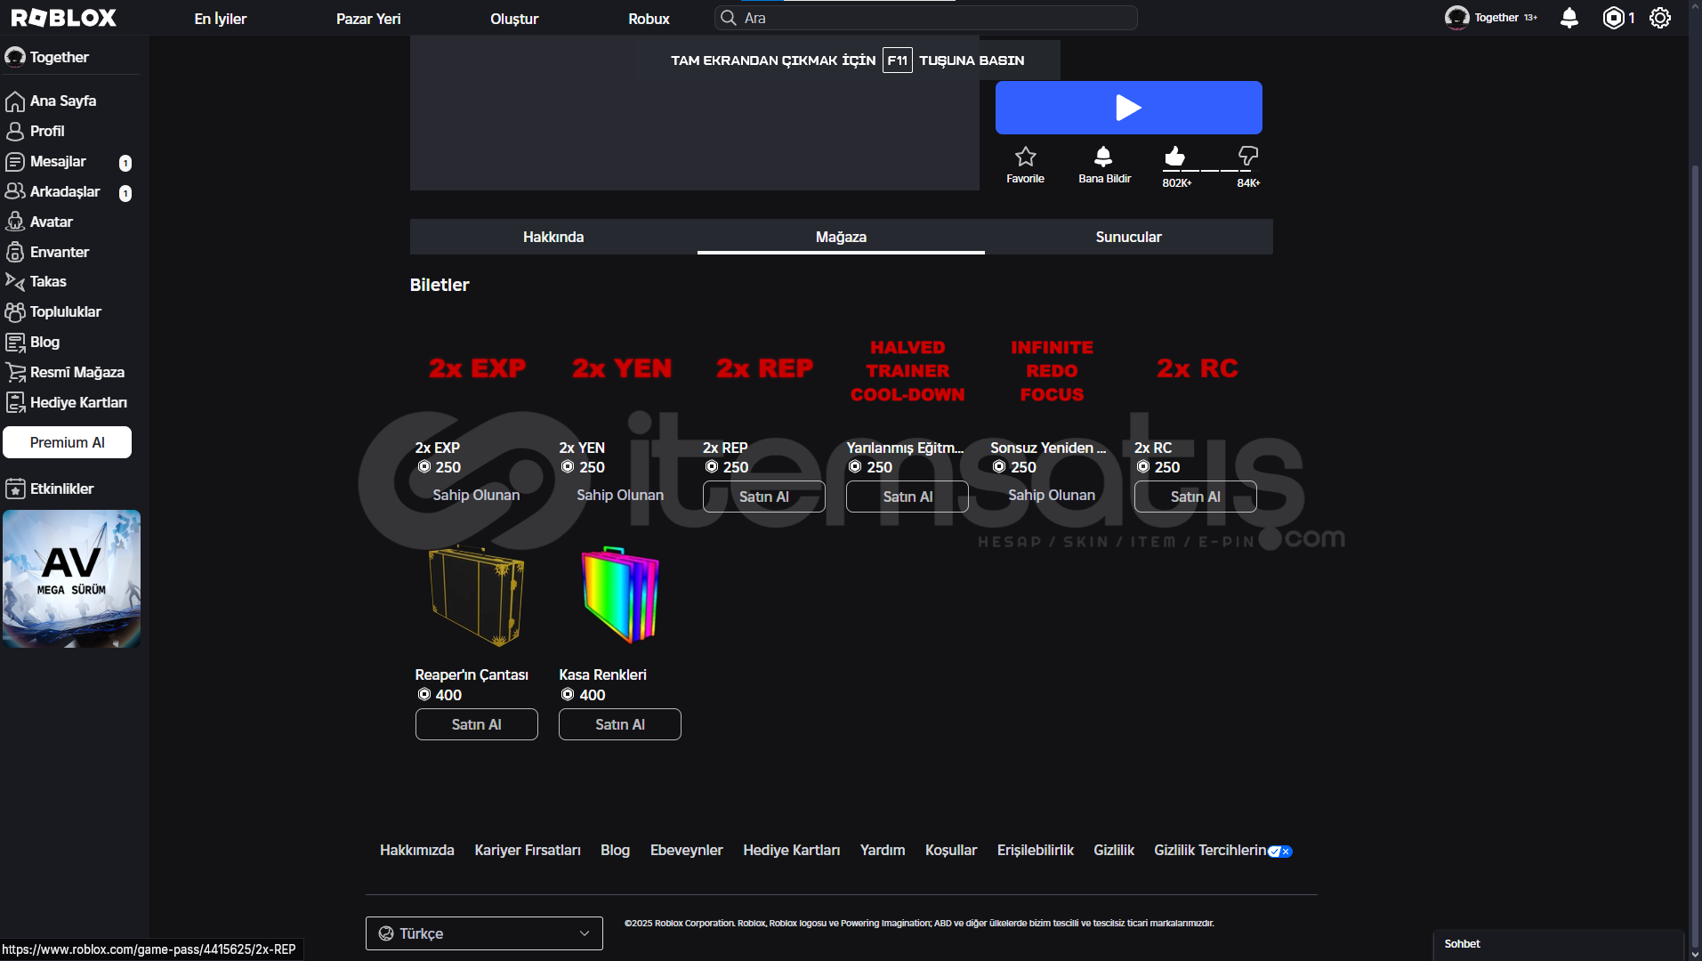Toggle the Gizlilik Tercihlerin privacy switch
Viewport: 1702px width, 961px height.
(1280, 852)
